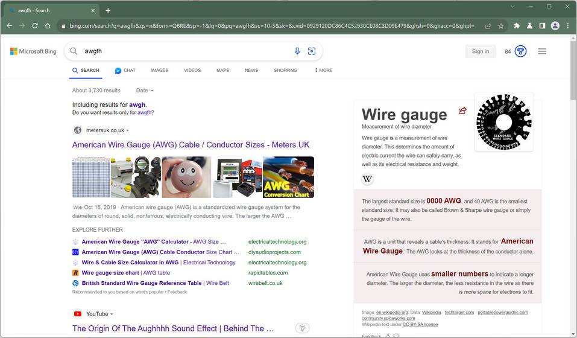Click the lightbulb icon near YouTube result
Screen dimensions: 577x338
pos(303,328)
